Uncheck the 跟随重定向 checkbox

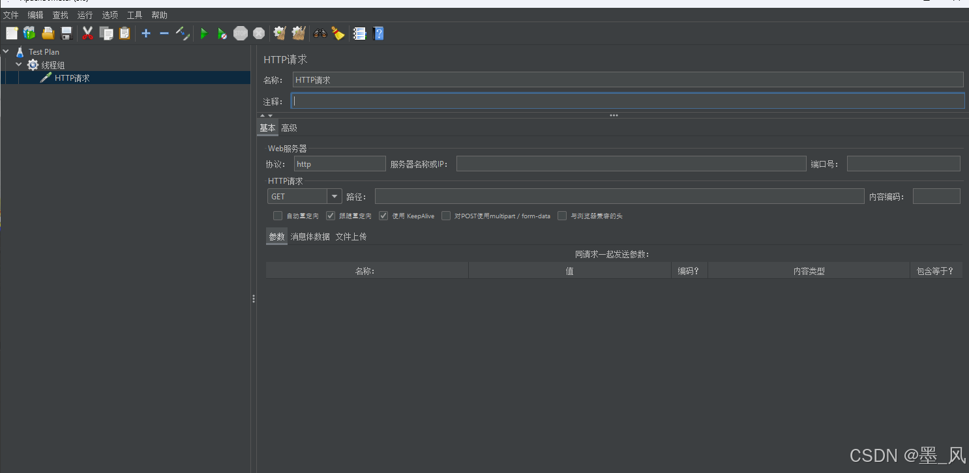coord(331,216)
